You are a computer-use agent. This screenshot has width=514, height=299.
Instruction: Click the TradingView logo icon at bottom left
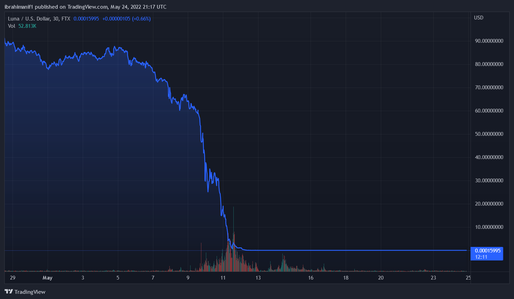click(9, 292)
